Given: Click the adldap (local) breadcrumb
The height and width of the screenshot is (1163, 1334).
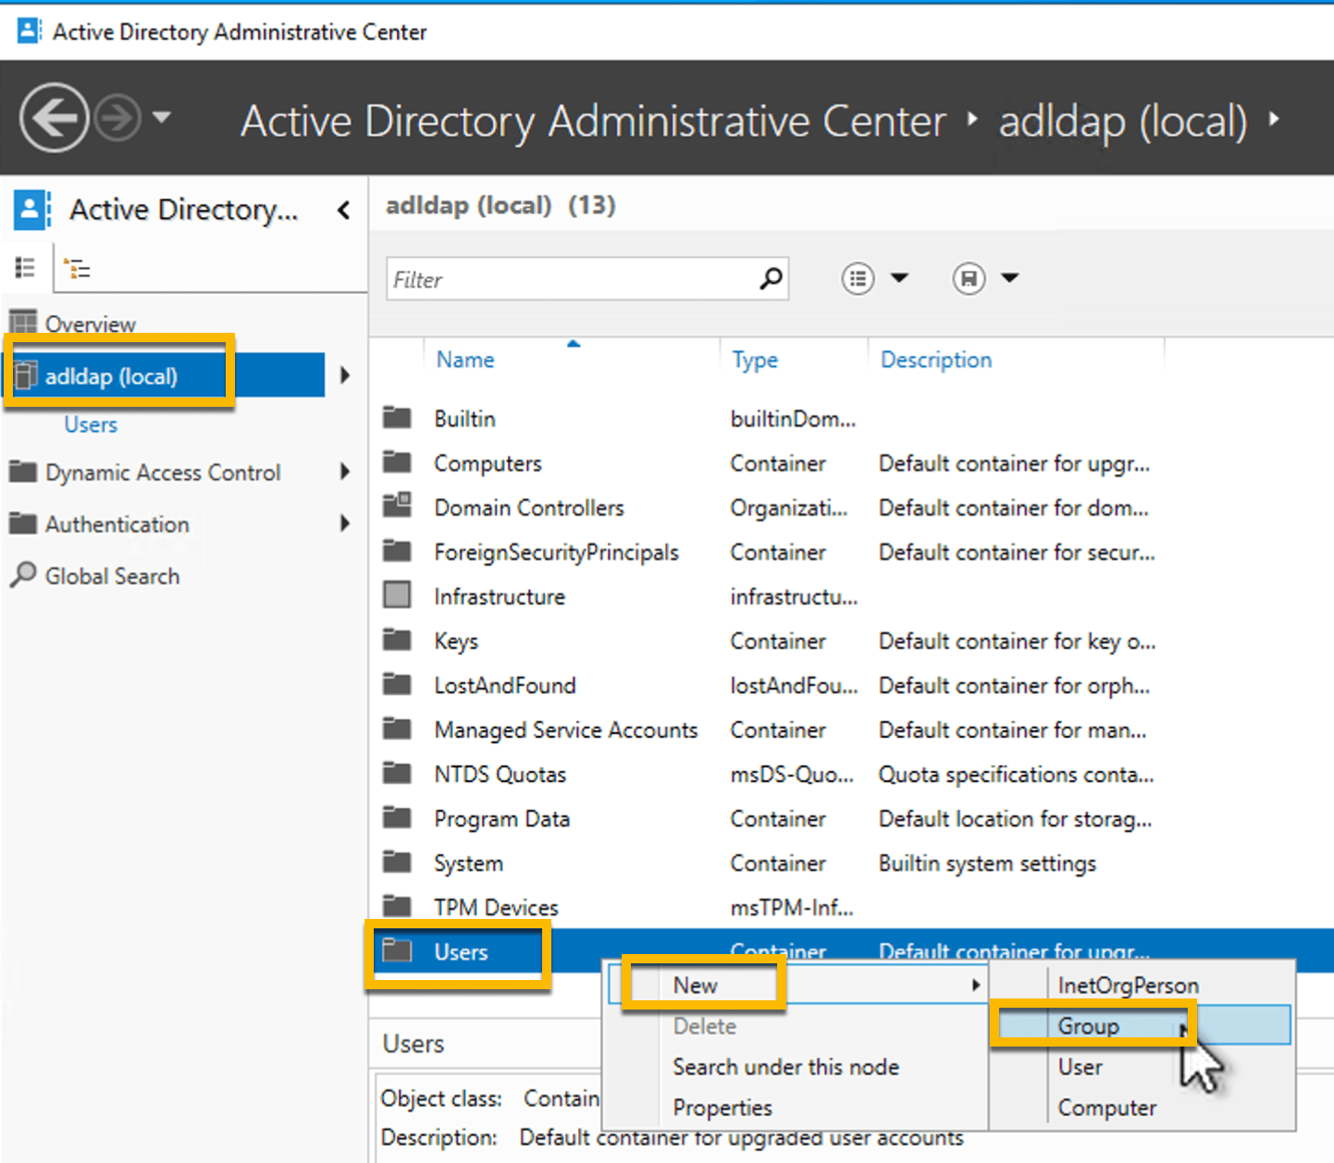Looking at the screenshot, I should [1123, 121].
